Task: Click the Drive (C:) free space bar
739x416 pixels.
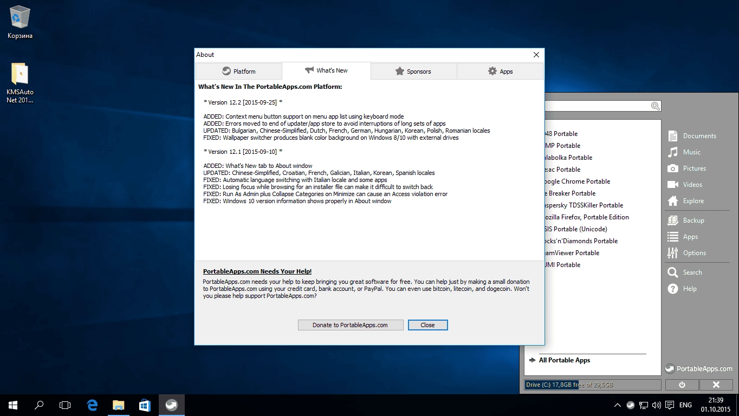Action: 593,385
